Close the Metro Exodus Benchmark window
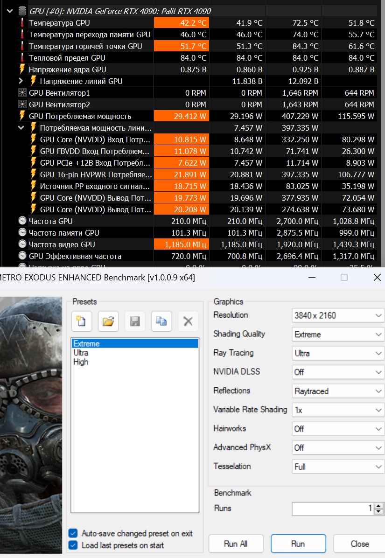The height and width of the screenshot is (558, 385). point(377,277)
